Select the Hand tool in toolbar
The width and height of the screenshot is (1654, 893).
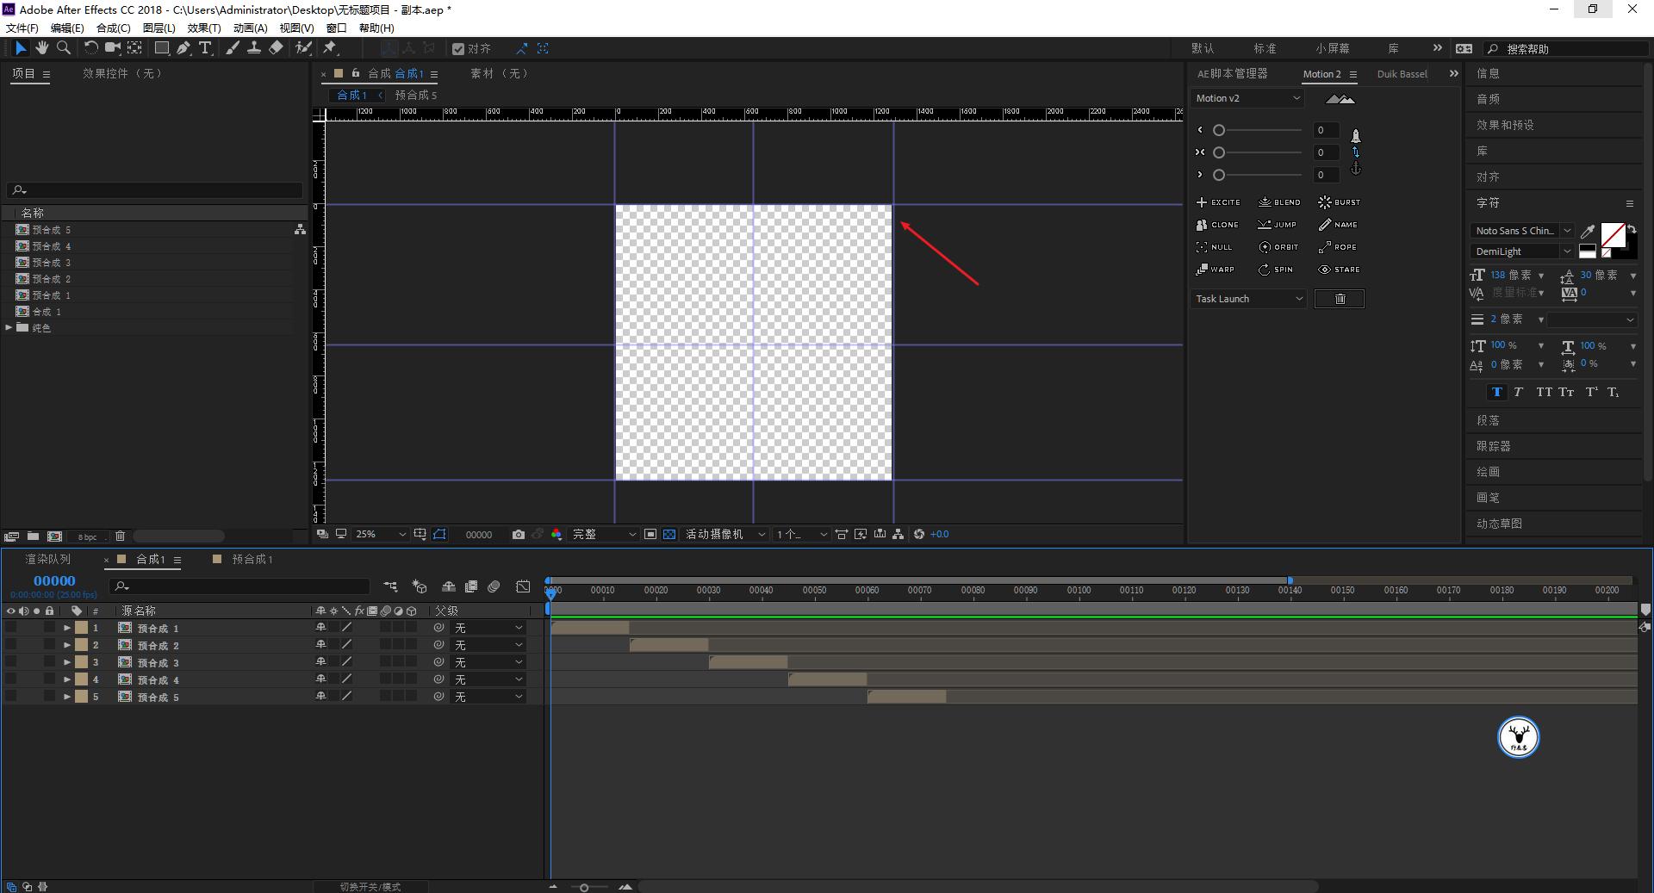tap(41, 48)
